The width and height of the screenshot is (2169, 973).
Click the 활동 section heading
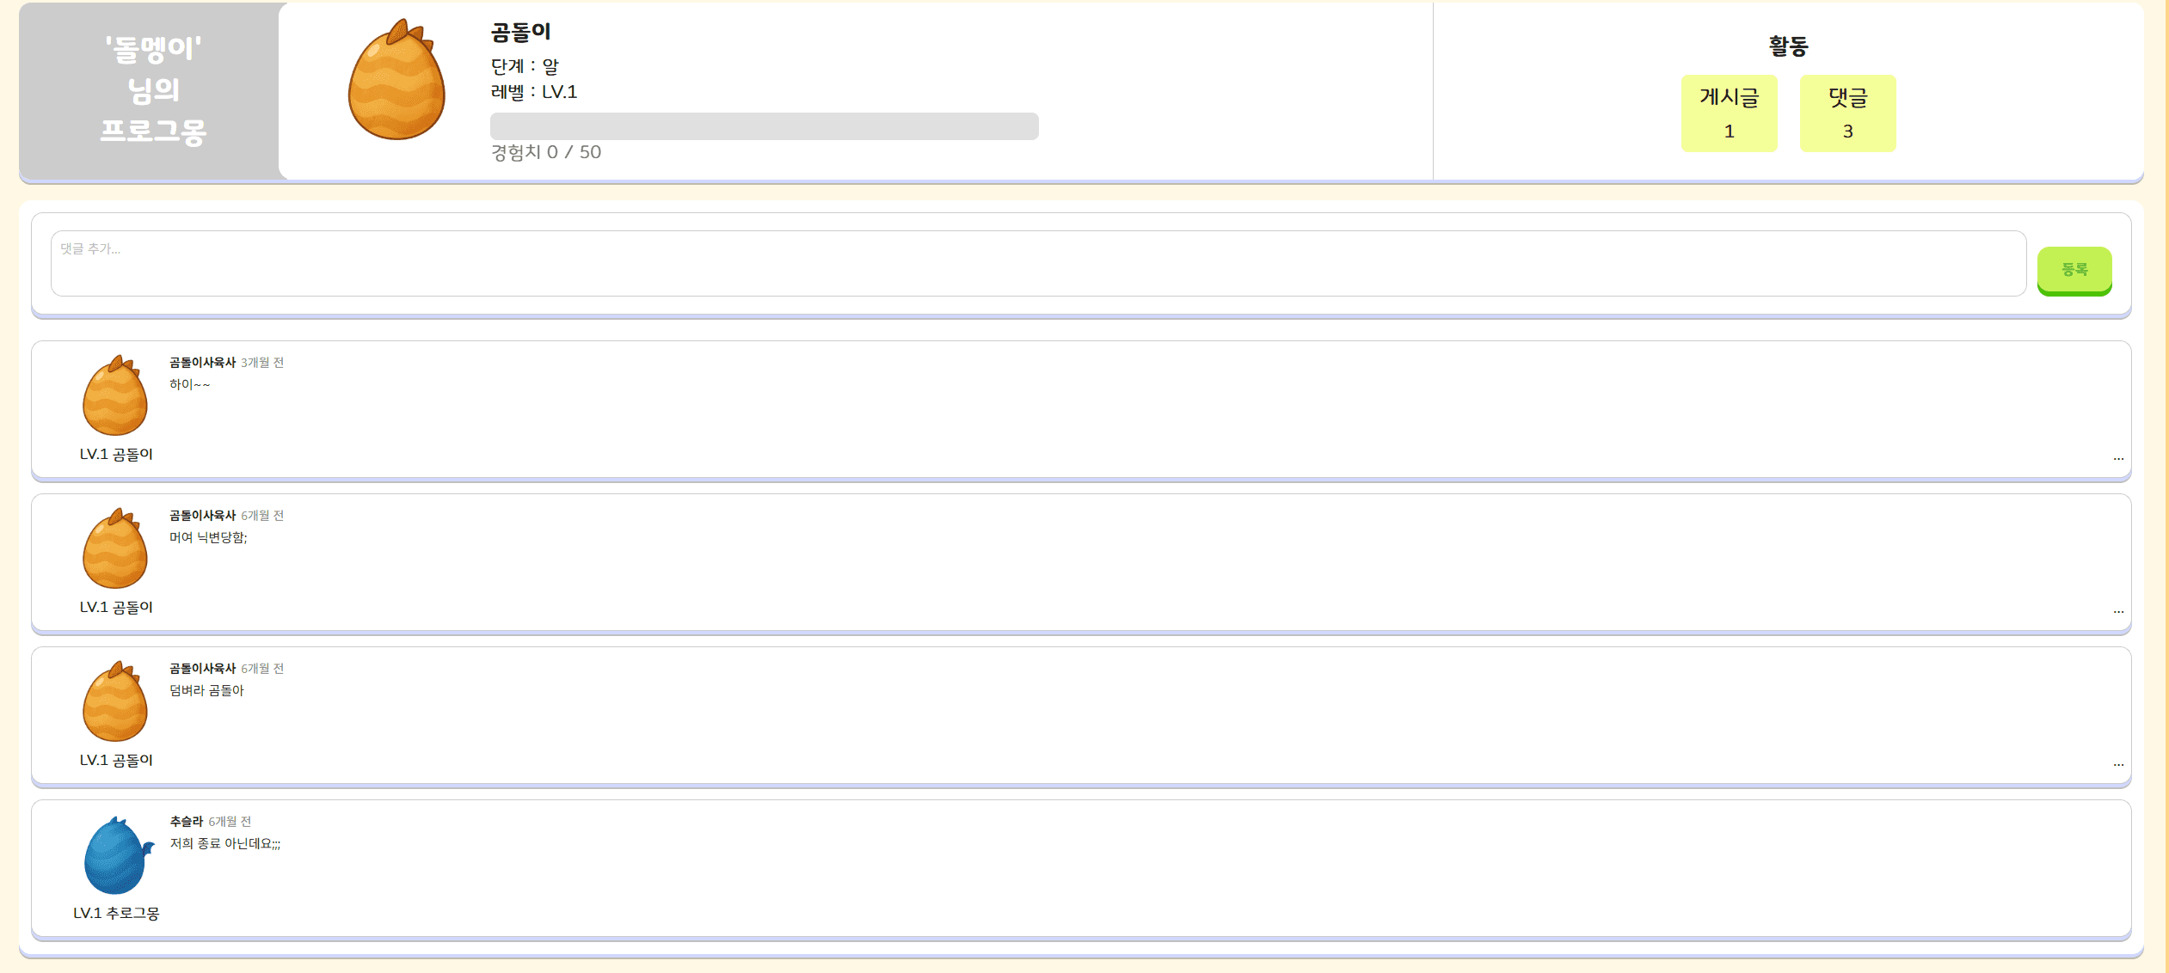(1788, 46)
